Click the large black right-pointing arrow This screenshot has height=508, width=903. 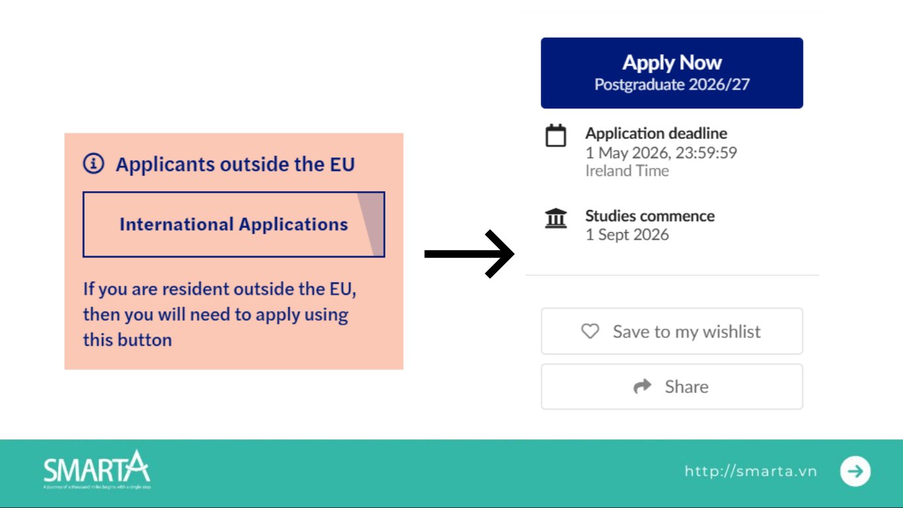click(469, 253)
